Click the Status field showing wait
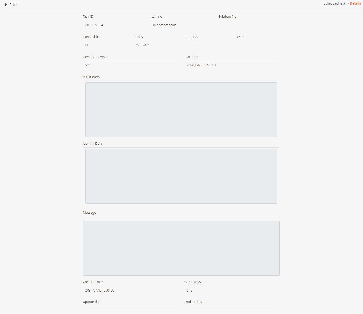 coord(155,45)
